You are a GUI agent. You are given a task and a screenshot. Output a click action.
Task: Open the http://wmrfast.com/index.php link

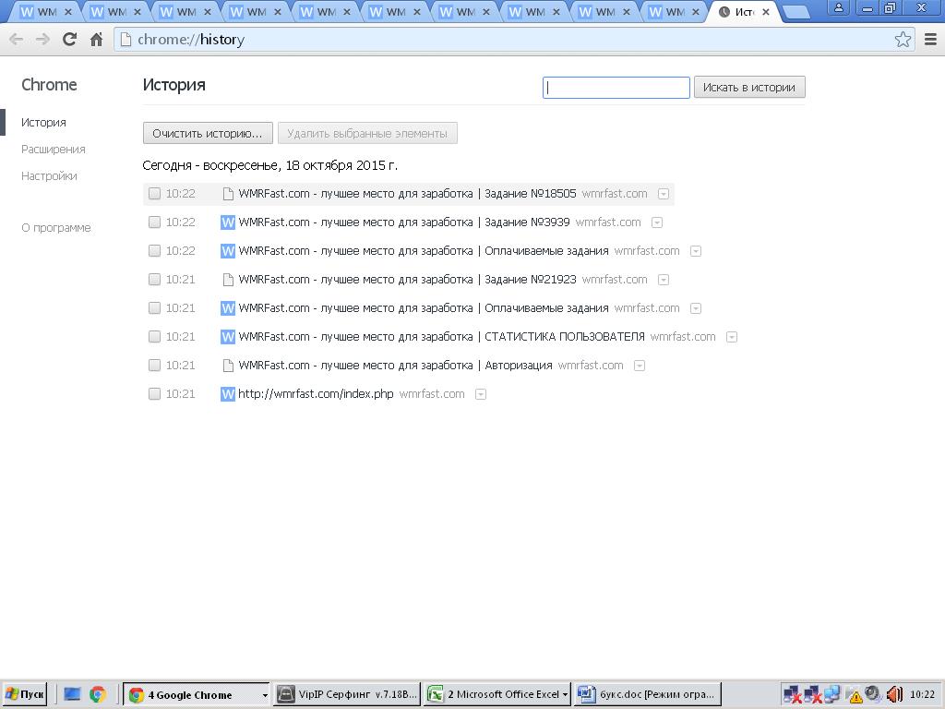(x=316, y=394)
